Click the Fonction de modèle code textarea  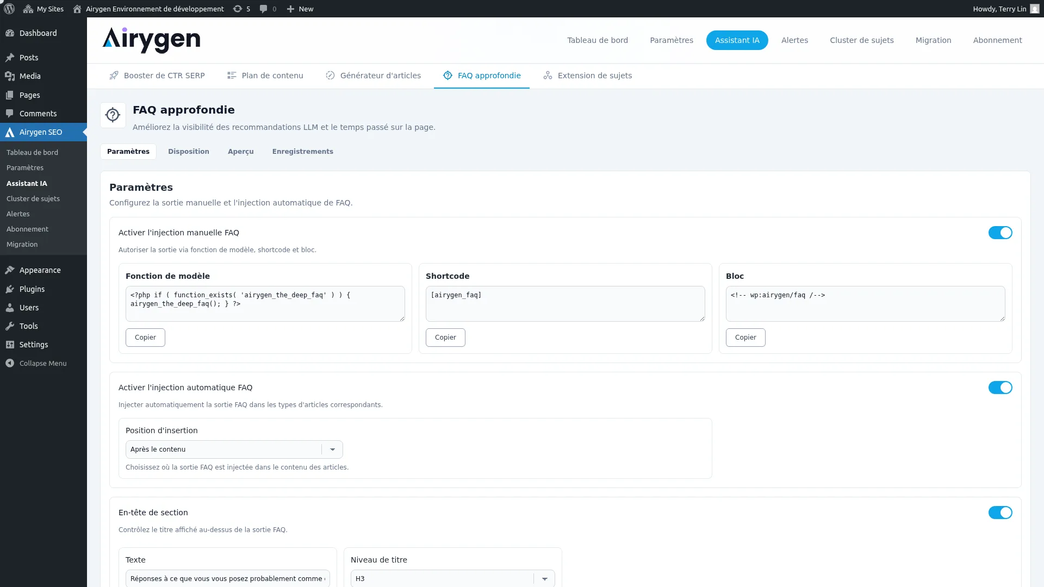[x=265, y=304]
